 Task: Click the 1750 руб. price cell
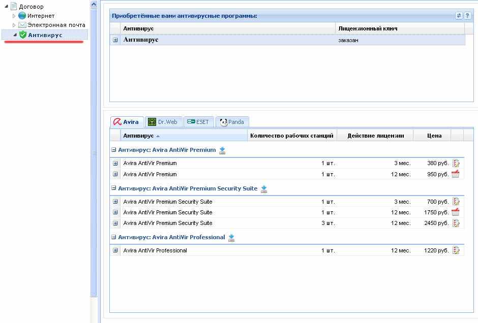436,212
